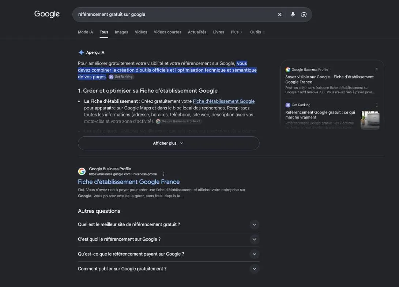Viewport: 399px width, 287px height.
Task: Open the Outils dropdown
Action: (257, 32)
